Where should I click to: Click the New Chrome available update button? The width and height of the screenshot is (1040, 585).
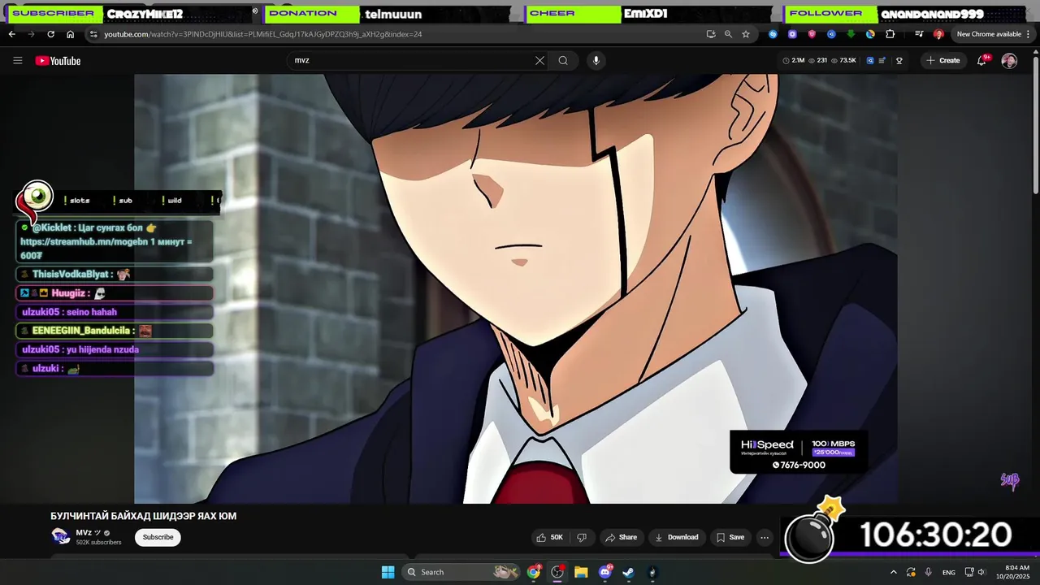pos(989,34)
